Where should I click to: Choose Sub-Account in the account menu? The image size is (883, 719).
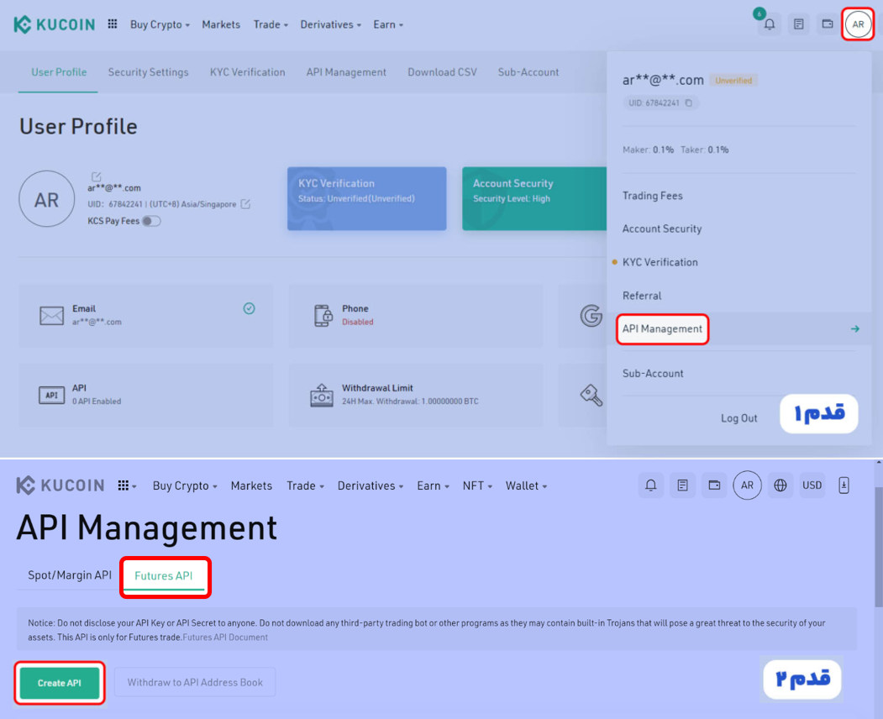[653, 373]
